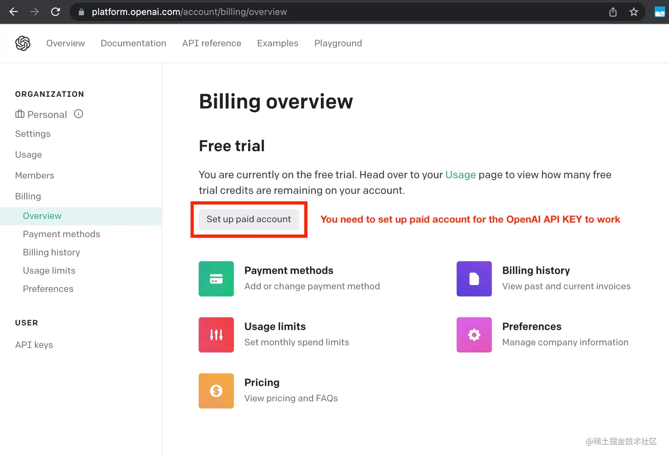This screenshot has height=458, width=669.
Task: Bookmark page with the star icon
Action: 634,12
